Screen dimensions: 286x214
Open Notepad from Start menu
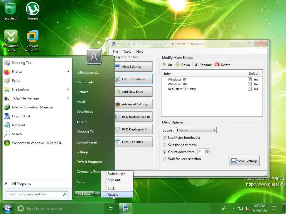click(x=37, y=125)
